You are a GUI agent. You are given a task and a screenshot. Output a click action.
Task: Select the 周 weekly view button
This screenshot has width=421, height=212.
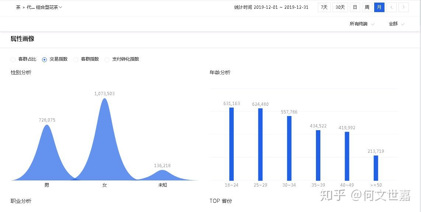coord(367,7)
